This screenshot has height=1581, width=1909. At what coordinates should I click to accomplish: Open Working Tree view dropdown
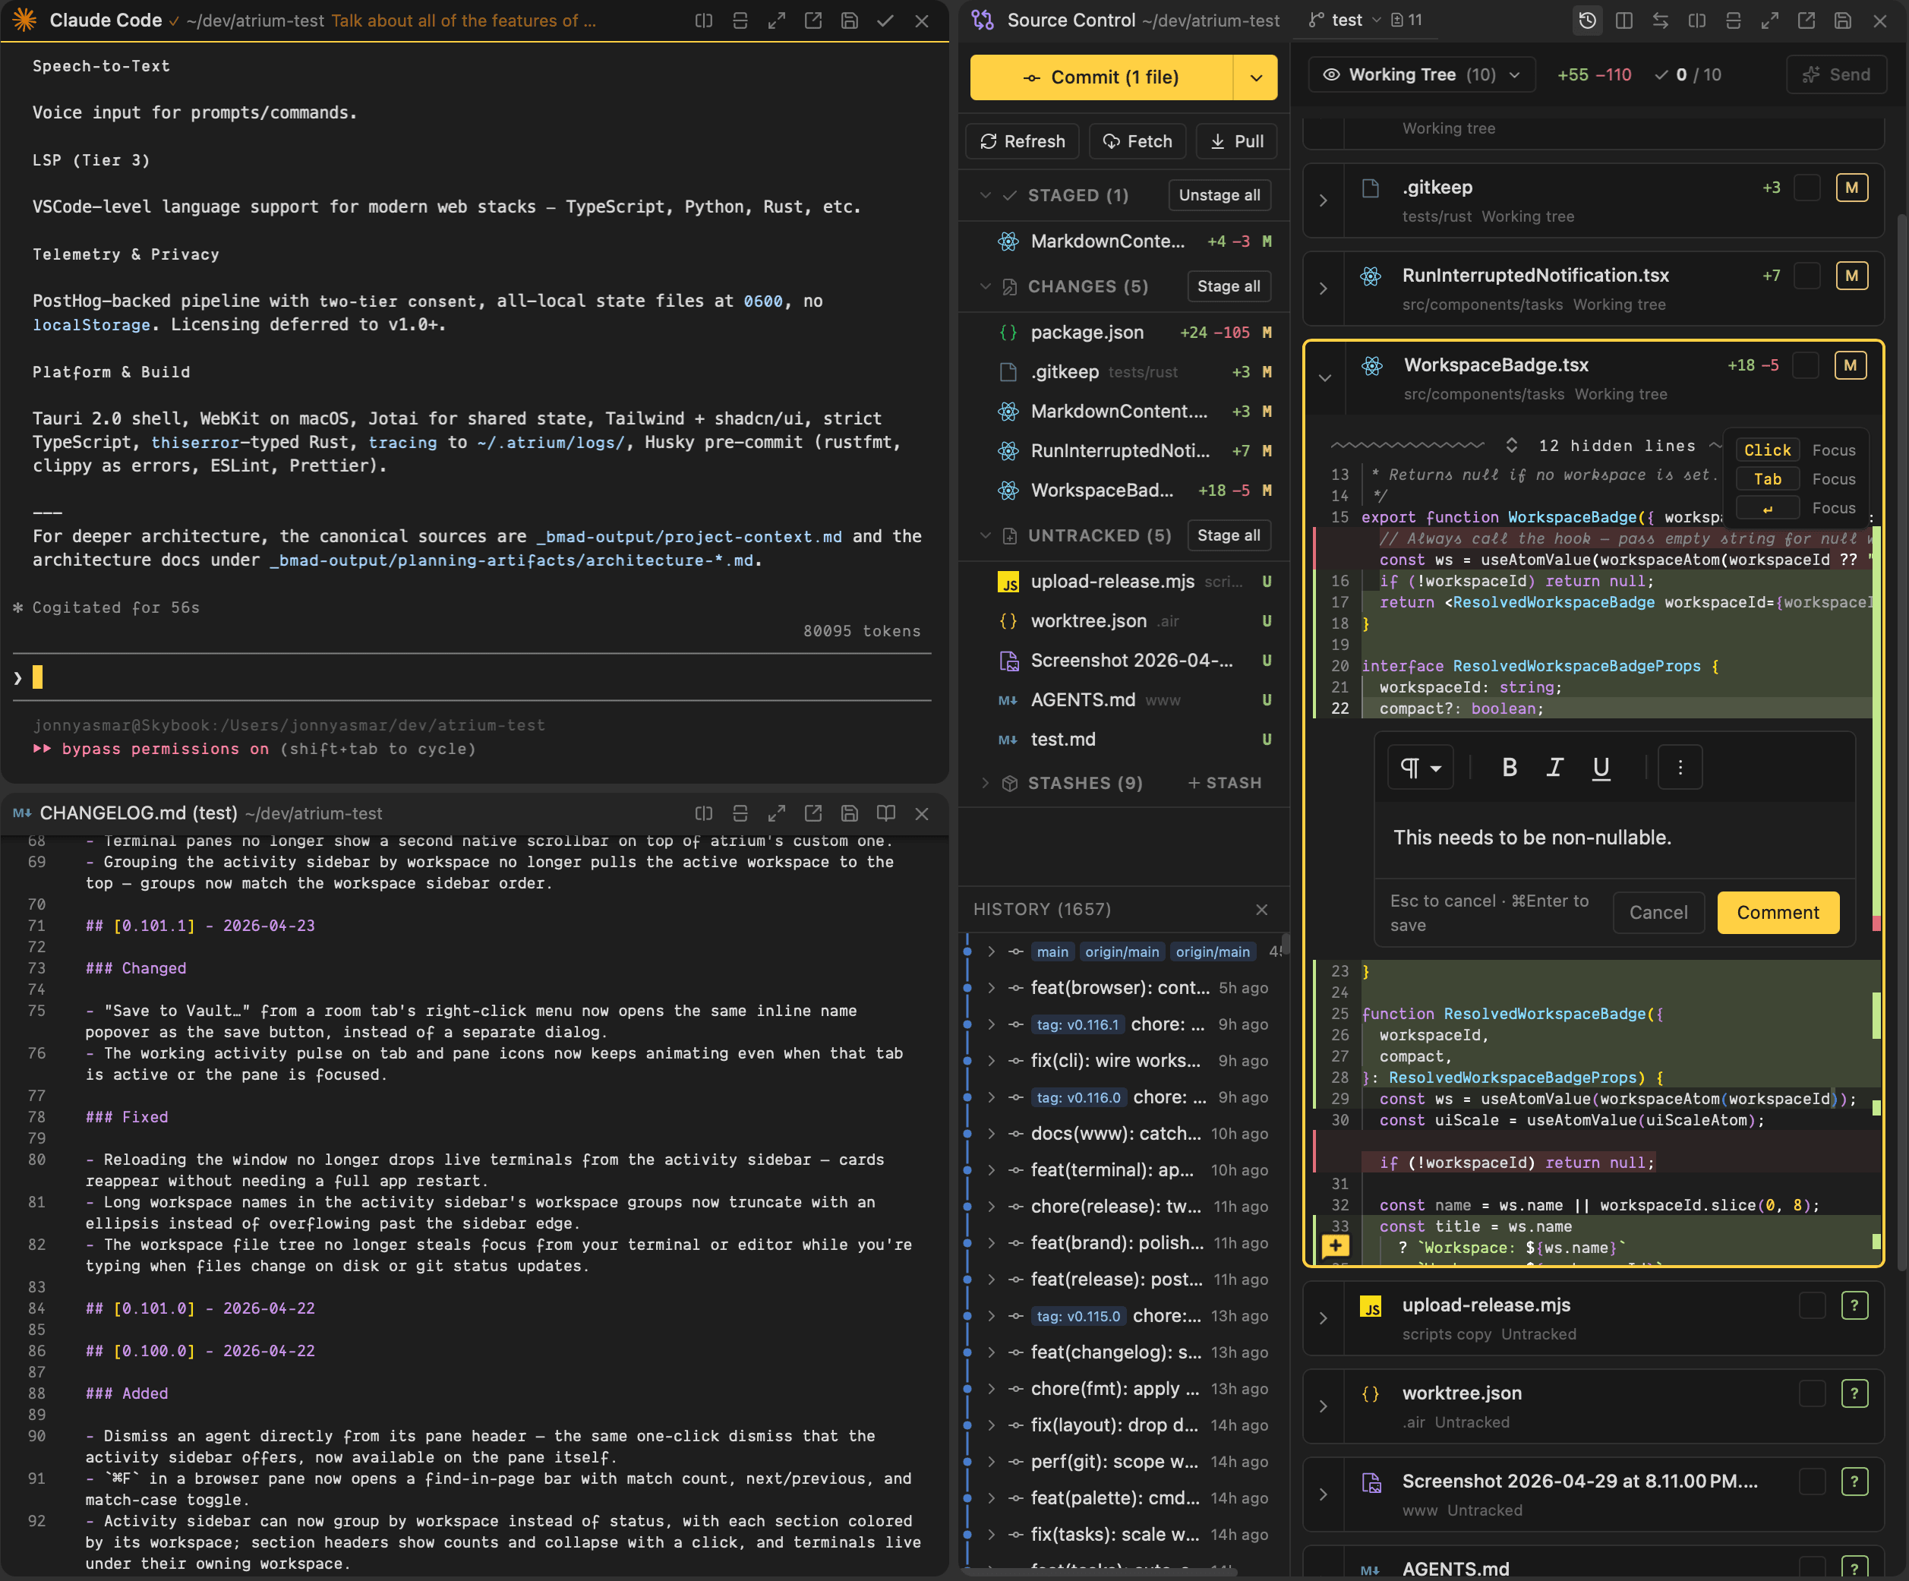pos(1421,74)
